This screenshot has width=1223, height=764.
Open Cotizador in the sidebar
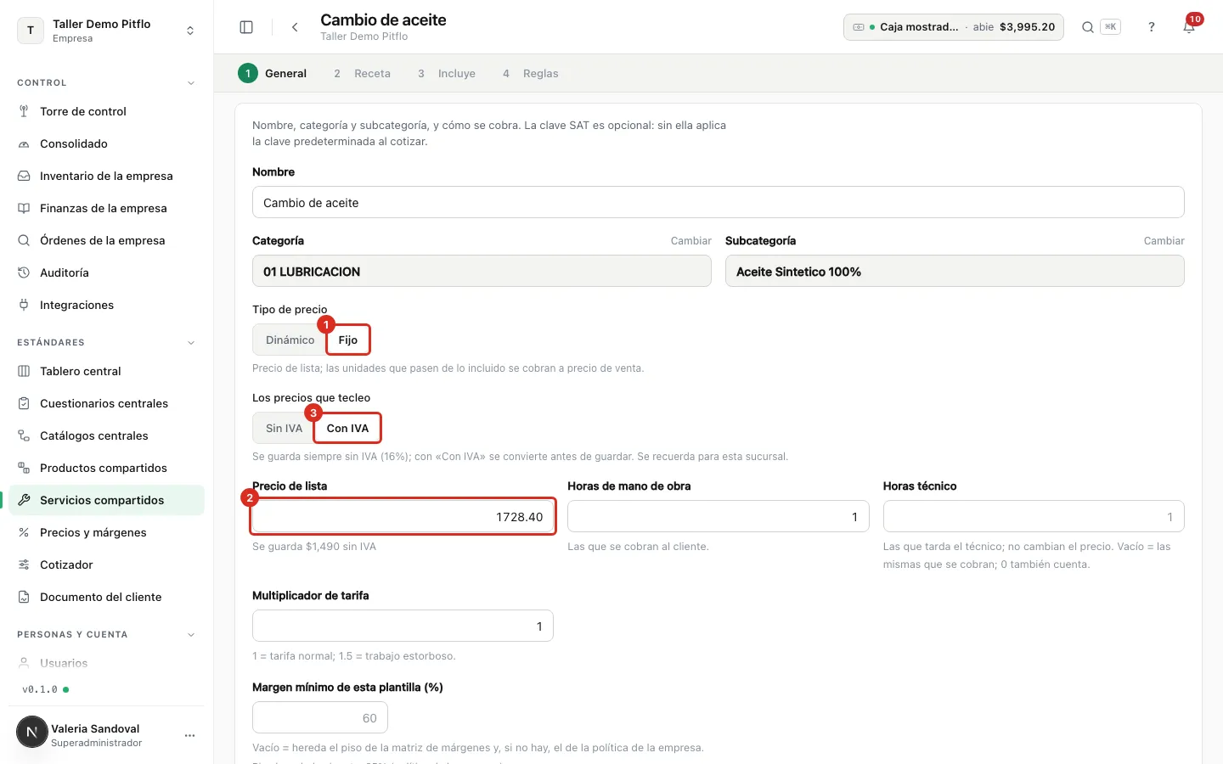106,565
